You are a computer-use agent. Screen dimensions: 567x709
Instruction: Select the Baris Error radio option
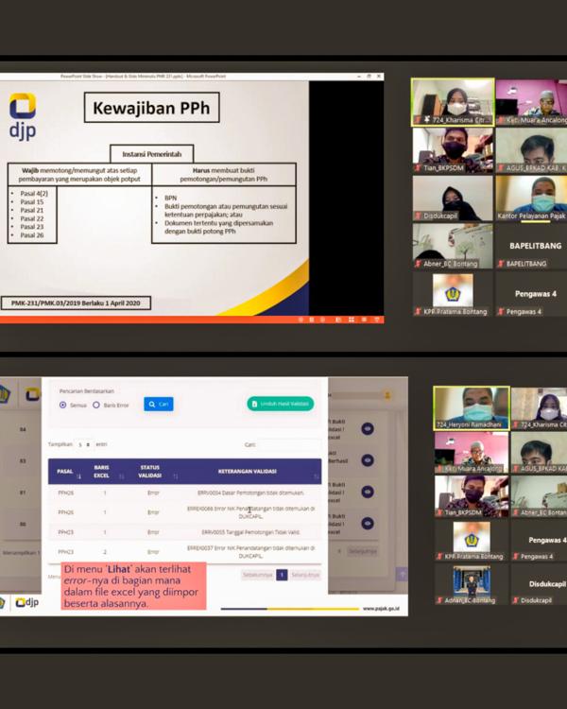[96, 405]
